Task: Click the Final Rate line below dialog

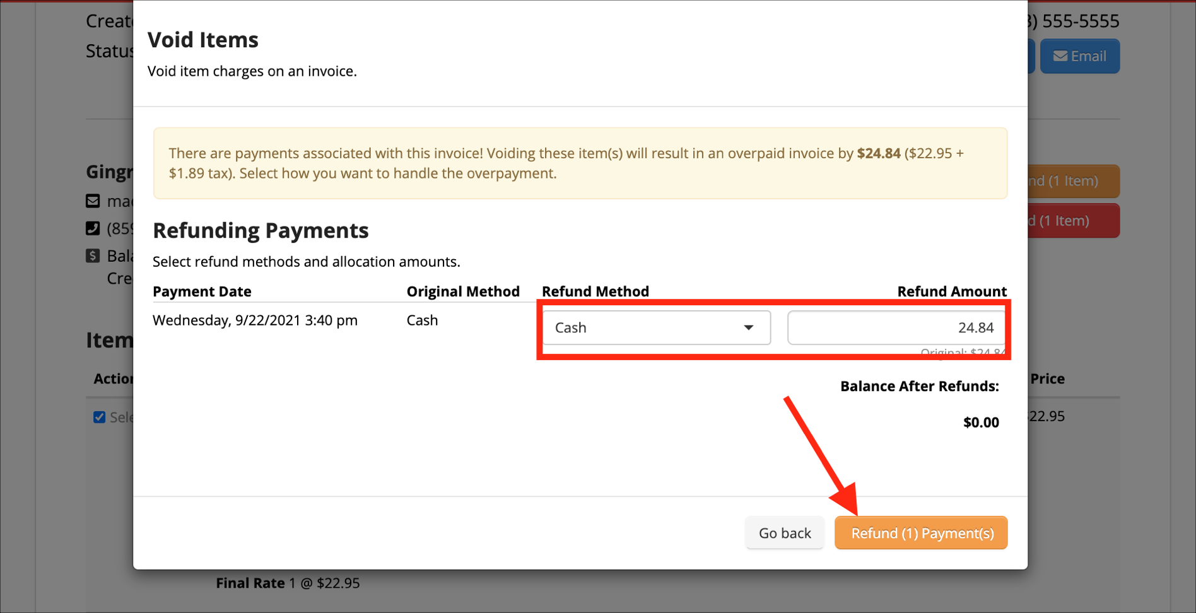Action: click(288, 583)
